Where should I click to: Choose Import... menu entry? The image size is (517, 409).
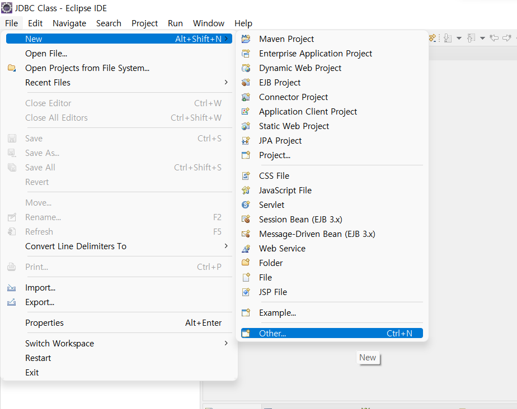pyautogui.click(x=119, y=288)
